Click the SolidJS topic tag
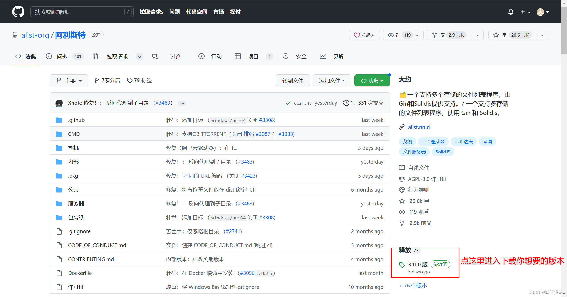The image size is (567, 297). pyautogui.click(x=443, y=152)
